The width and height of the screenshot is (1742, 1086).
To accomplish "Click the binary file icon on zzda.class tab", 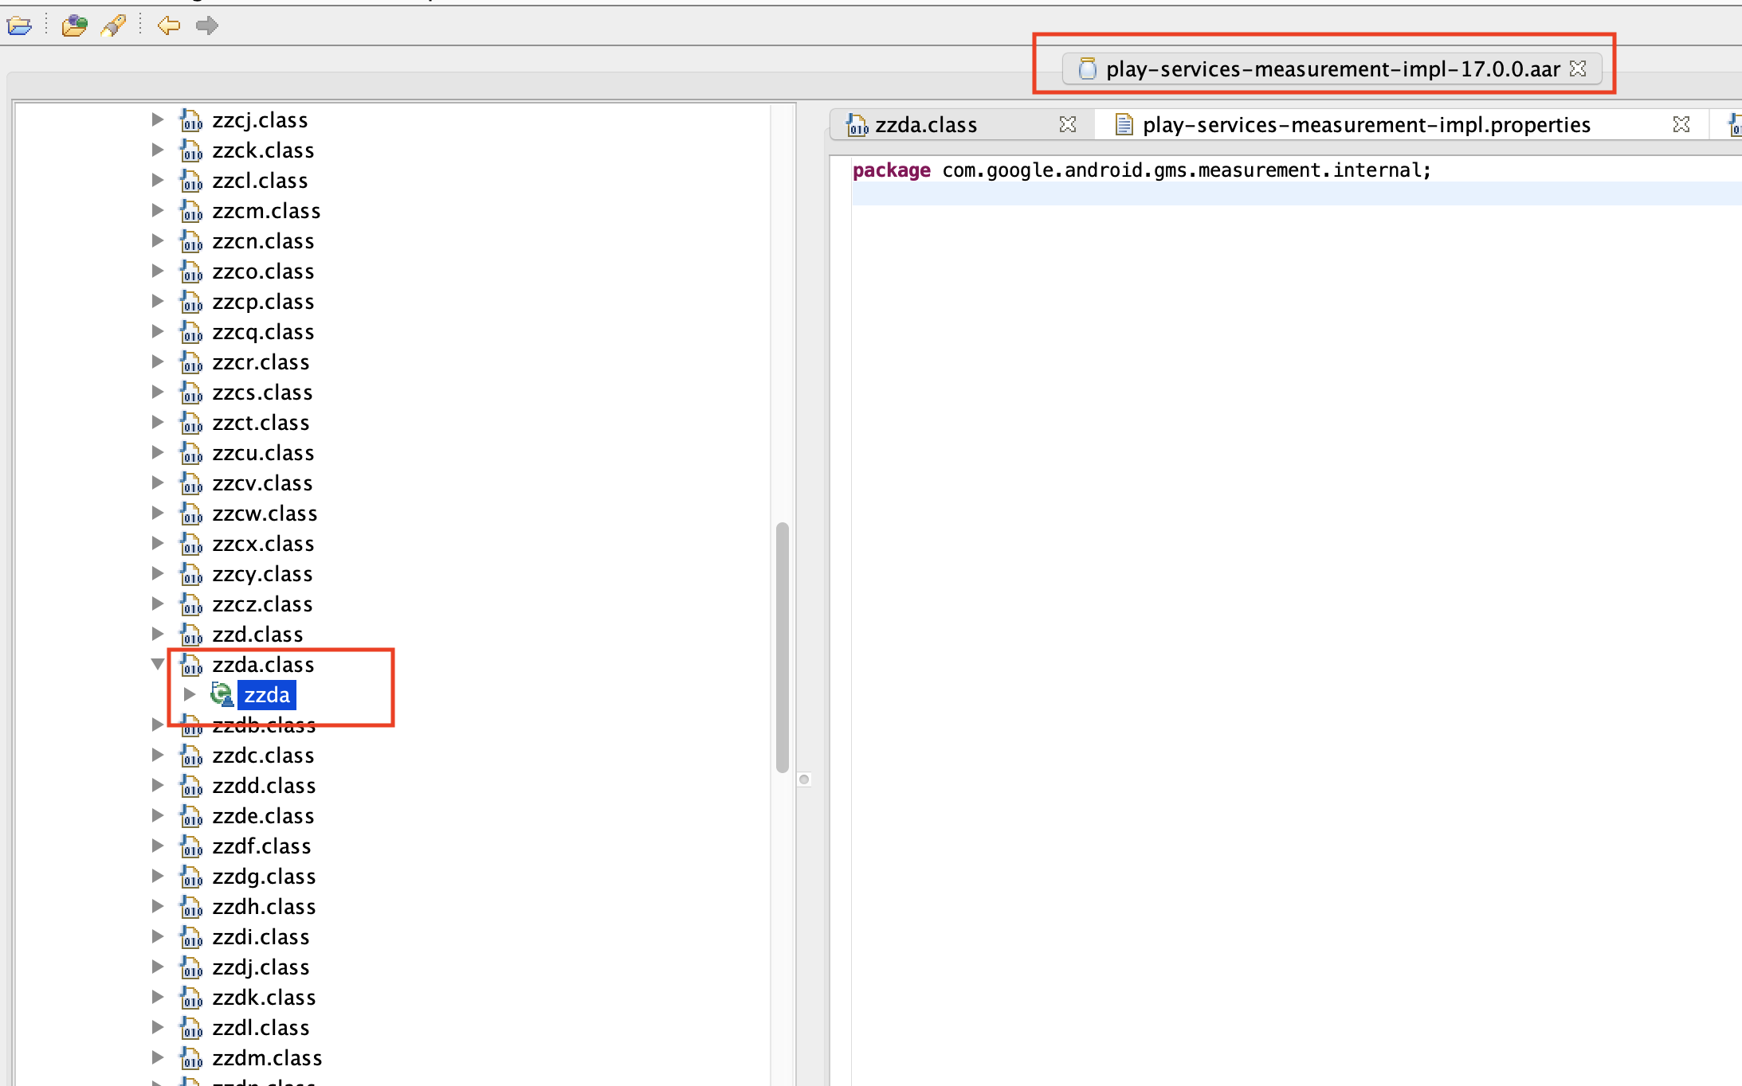I will click(x=857, y=124).
